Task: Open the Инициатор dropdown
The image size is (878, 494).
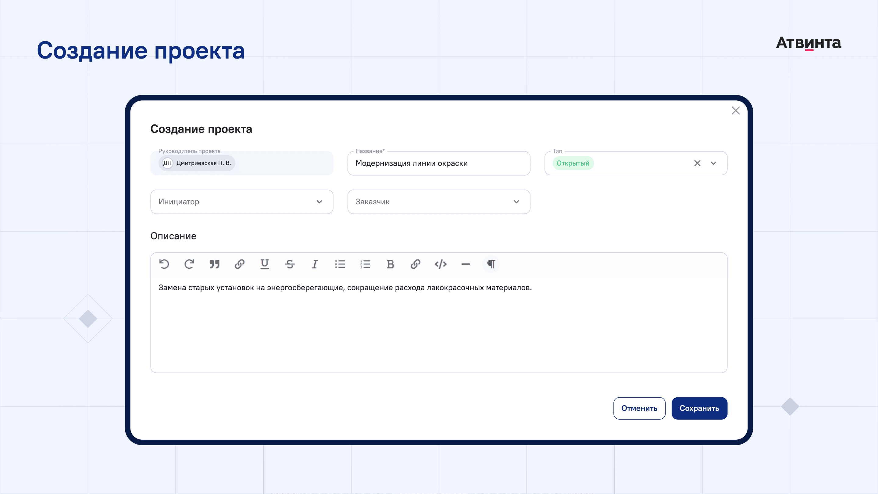Action: click(242, 202)
